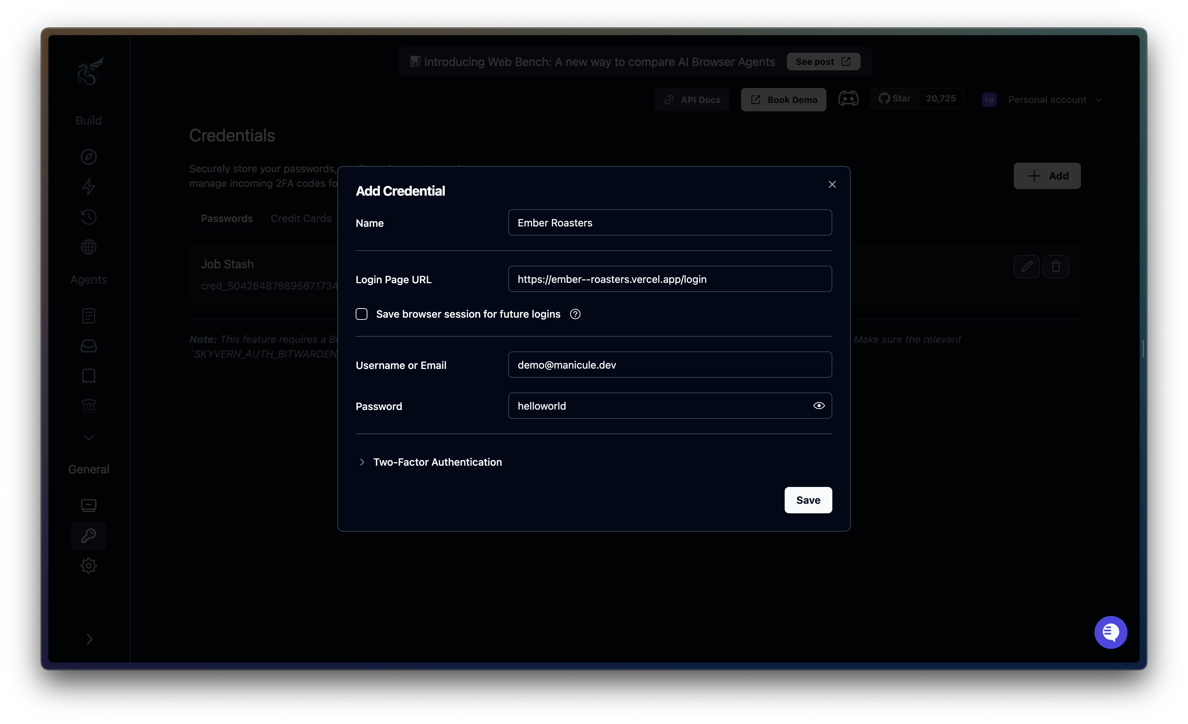The height and width of the screenshot is (724, 1188).
Task: Open API Docs from the top bar
Action: [x=692, y=99]
